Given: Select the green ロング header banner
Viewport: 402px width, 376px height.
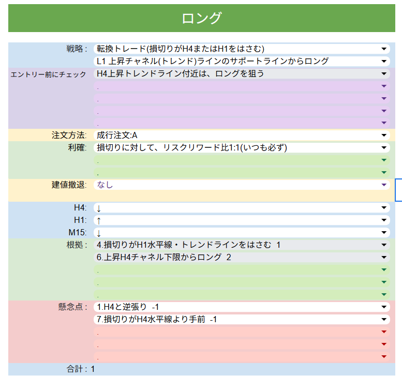Looking at the screenshot, I should click(202, 19).
